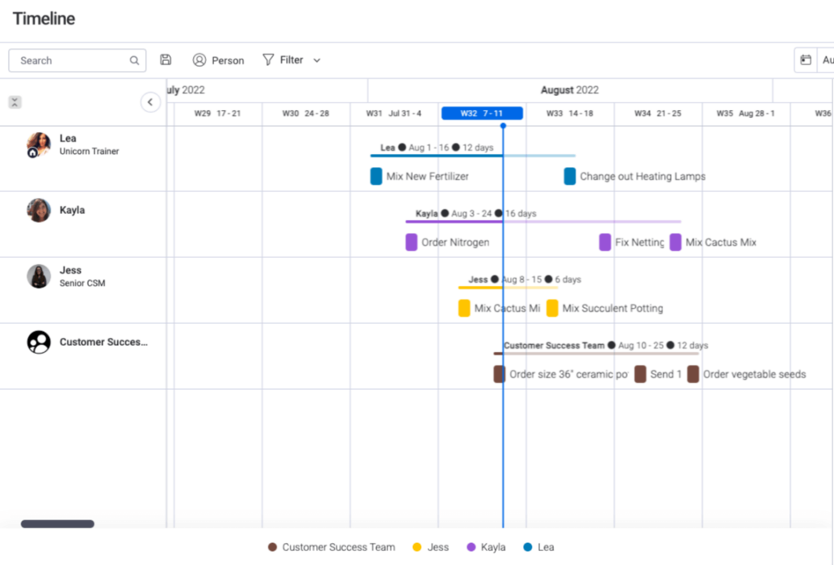Click the Filter funnel icon

point(269,59)
